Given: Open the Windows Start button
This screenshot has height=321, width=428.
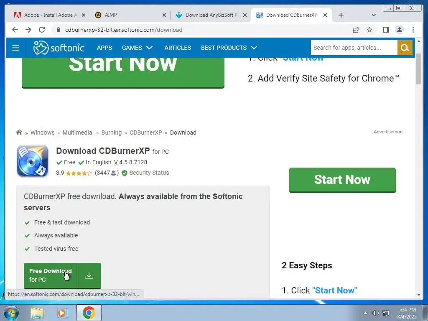Looking at the screenshot, I should tap(11, 313).
